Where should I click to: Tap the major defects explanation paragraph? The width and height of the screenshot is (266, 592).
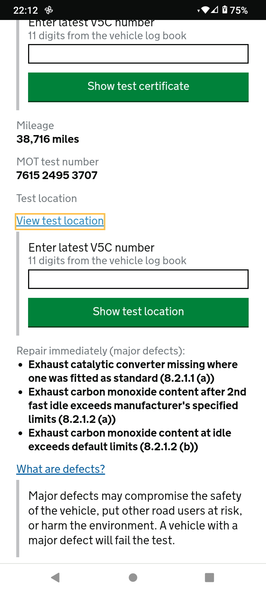tap(135, 518)
